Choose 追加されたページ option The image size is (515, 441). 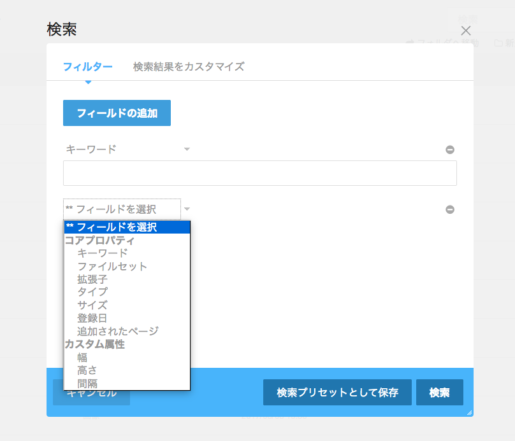[118, 331]
